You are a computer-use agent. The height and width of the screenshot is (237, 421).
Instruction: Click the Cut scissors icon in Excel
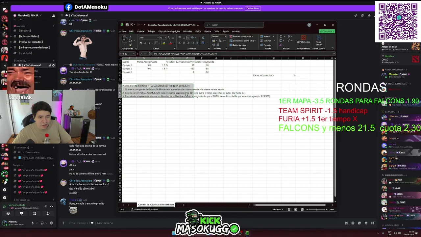click(130, 37)
